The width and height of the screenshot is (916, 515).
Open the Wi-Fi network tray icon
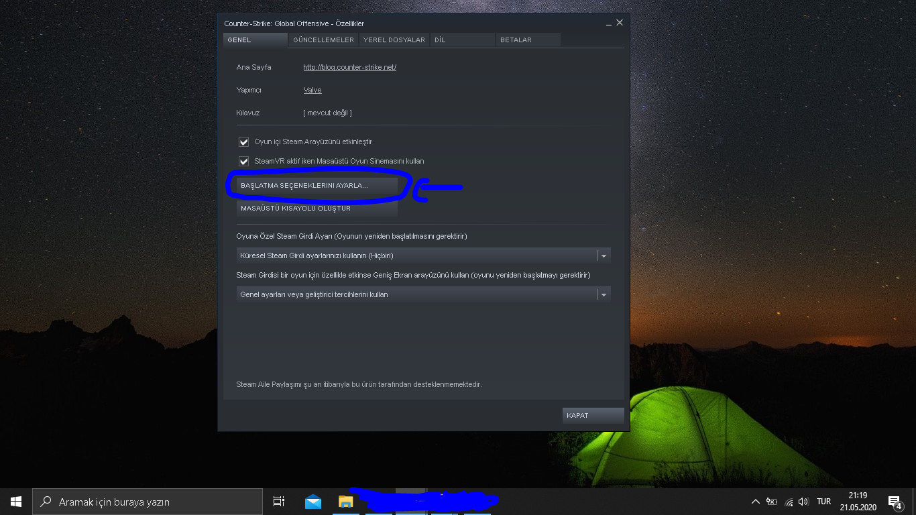click(x=789, y=502)
